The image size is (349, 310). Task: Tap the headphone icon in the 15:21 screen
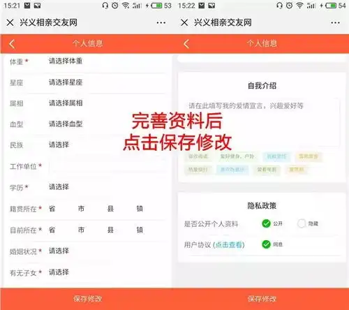(105, 6)
